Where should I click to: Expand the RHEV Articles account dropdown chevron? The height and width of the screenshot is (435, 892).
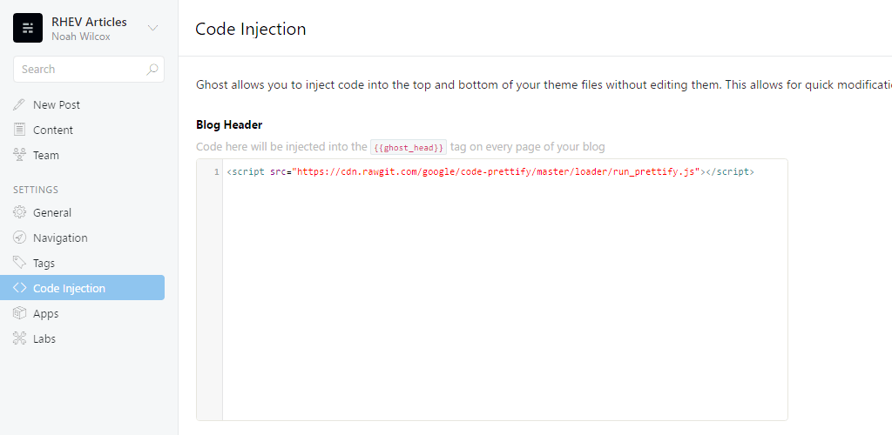pyautogui.click(x=152, y=28)
